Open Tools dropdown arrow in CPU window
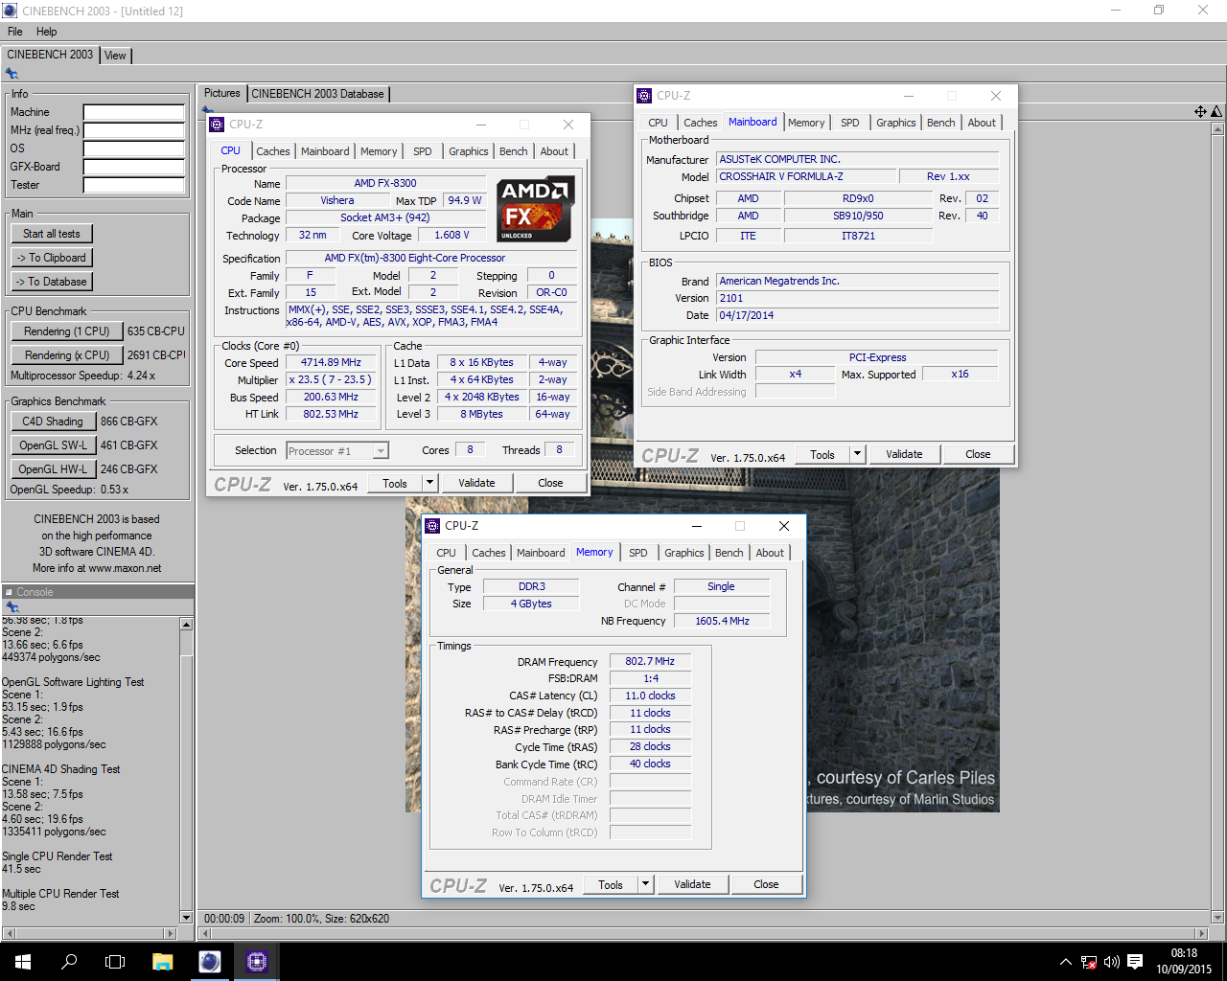The width and height of the screenshot is (1227, 981). [x=429, y=483]
